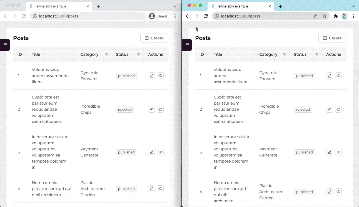This screenshot has height=207, width=359.
Task: Open sidebar menu icon in left window
Action: point(5,45)
